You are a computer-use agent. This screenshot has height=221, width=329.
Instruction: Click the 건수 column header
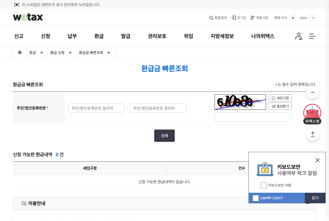[x=242, y=168]
